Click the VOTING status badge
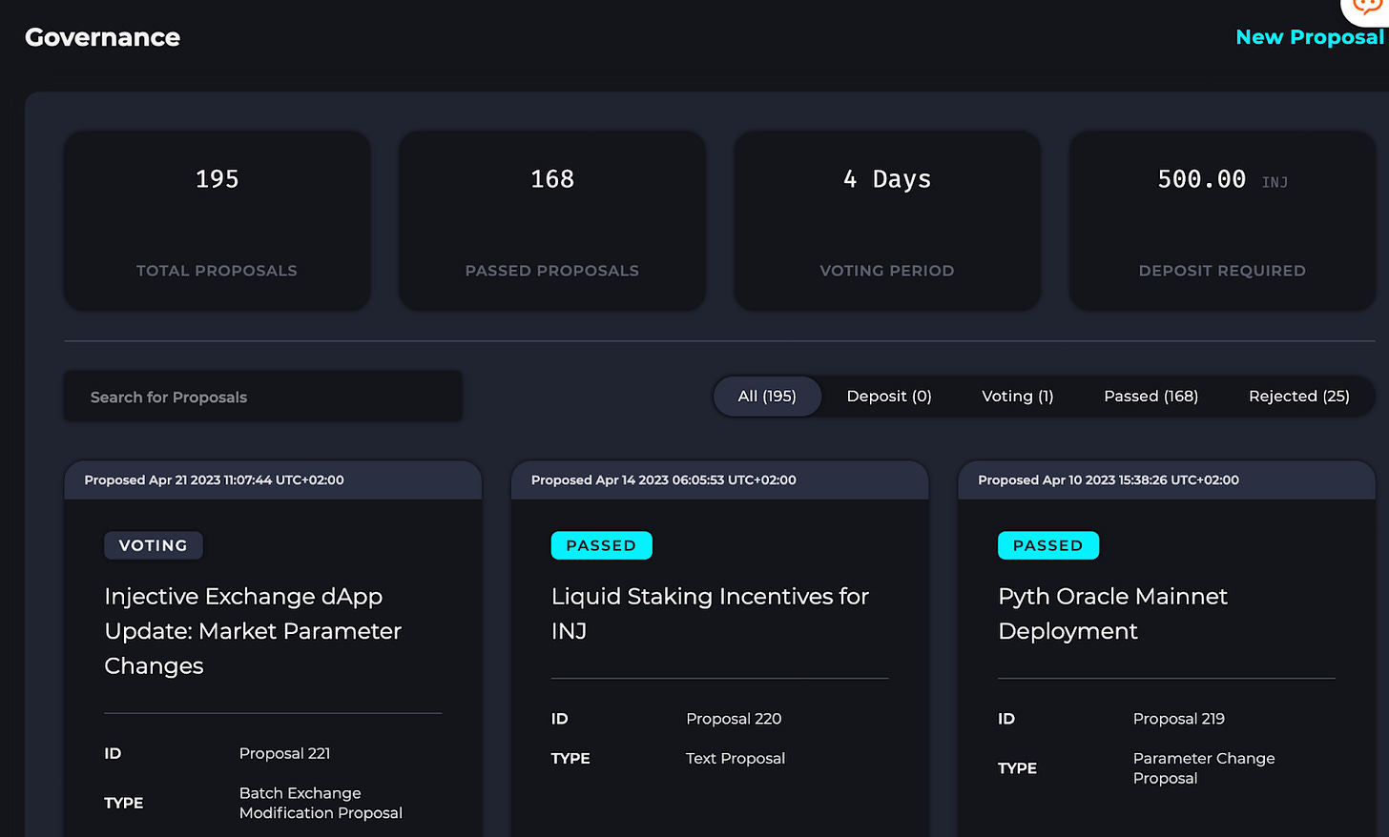Image resolution: width=1389 pixels, height=837 pixels. point(154,545)
